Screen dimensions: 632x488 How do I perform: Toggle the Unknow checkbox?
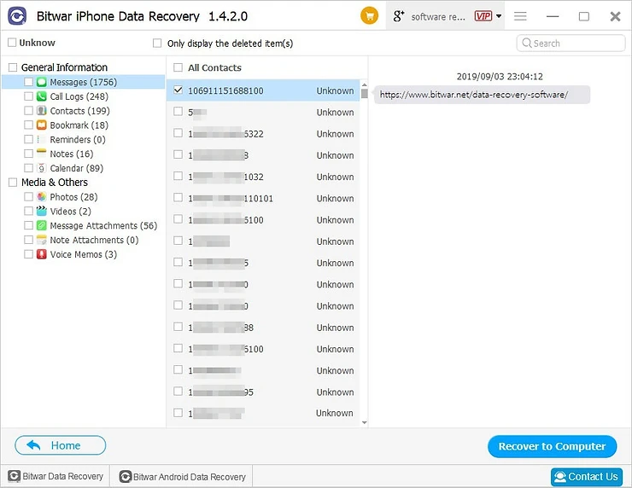coord(12,43)
